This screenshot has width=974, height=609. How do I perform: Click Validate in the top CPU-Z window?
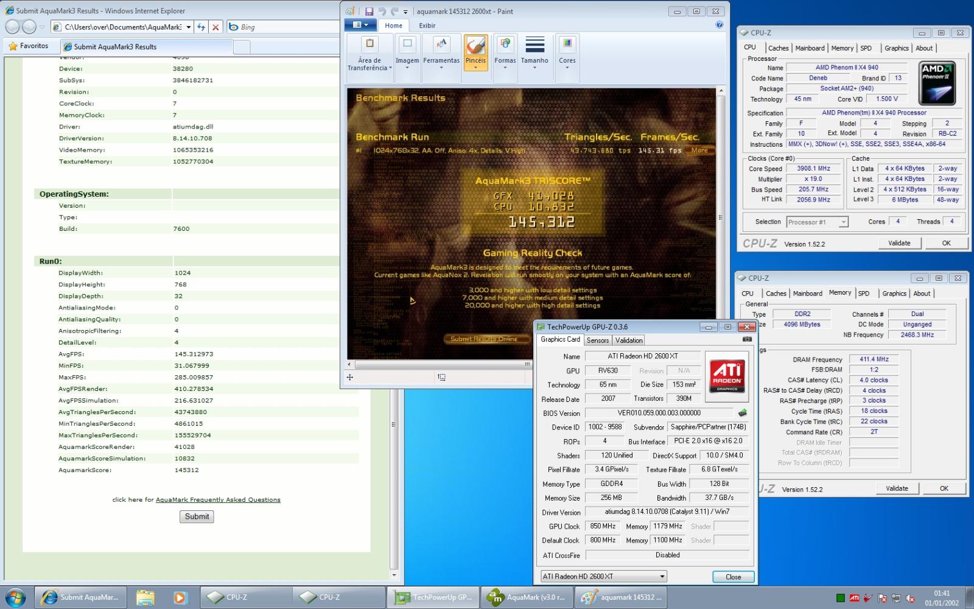pos(899,243)
